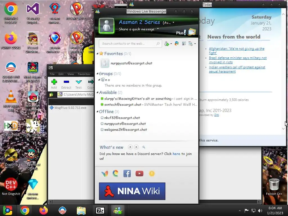Click the Firefox taskbar icon
This screenshot has width=288, height=216.
point(43,210)
